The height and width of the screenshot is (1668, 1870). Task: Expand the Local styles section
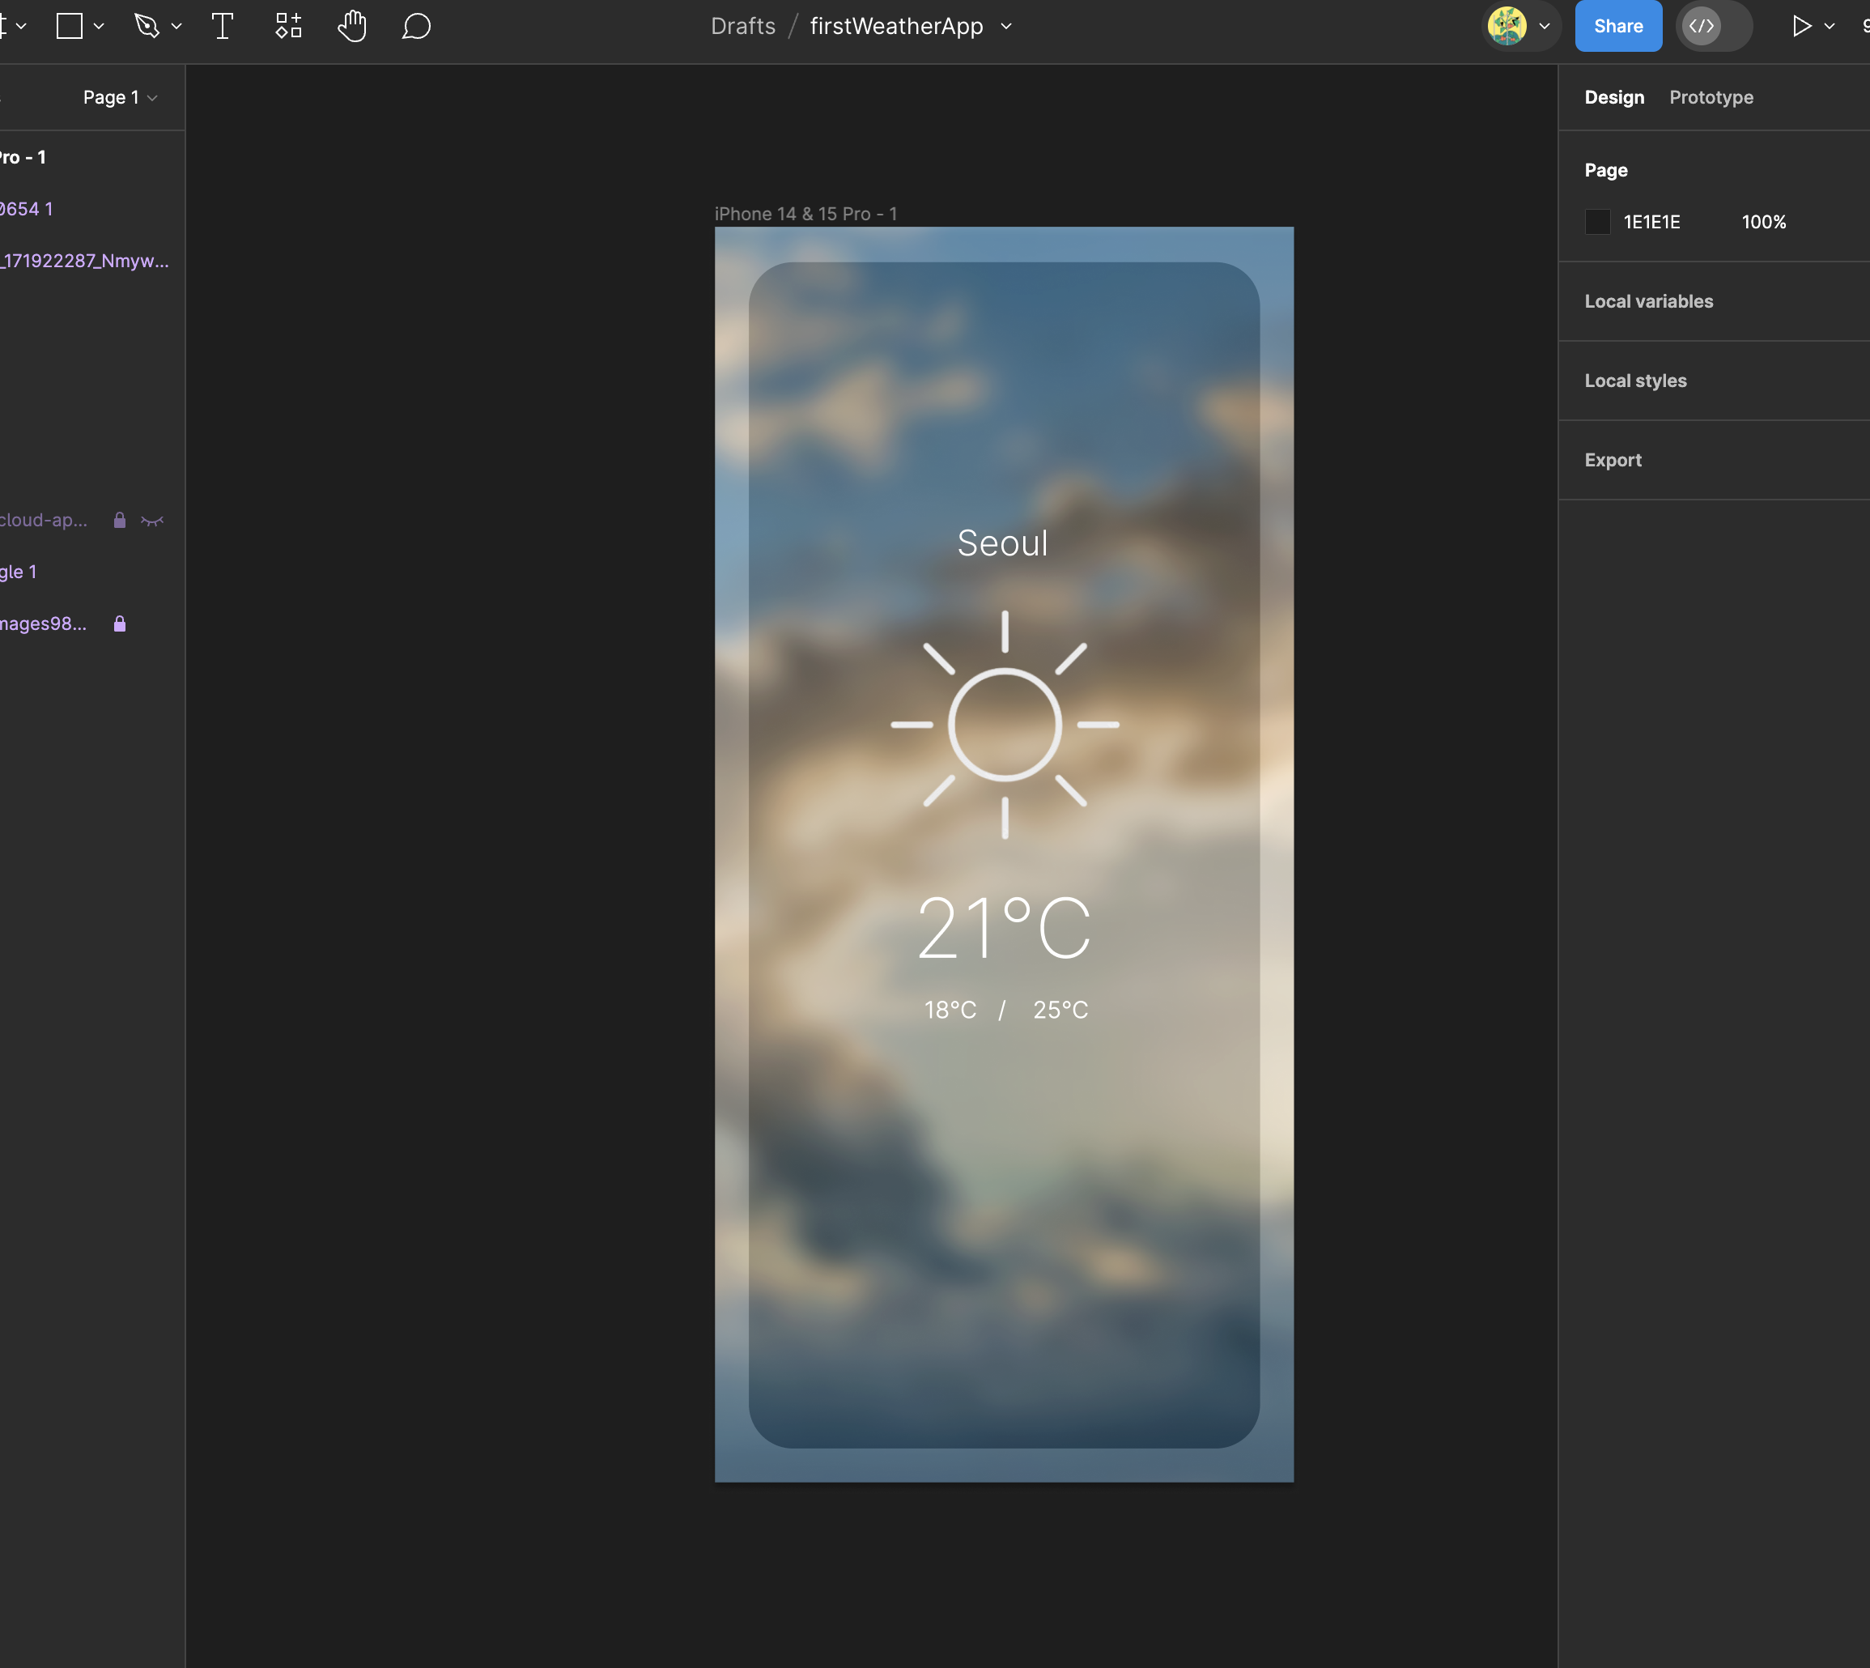(1635, 380)
